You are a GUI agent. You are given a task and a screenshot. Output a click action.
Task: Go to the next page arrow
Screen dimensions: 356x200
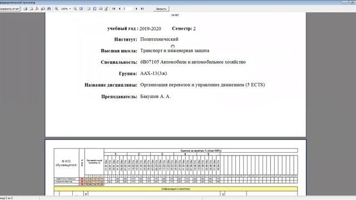tap(136, 9)
